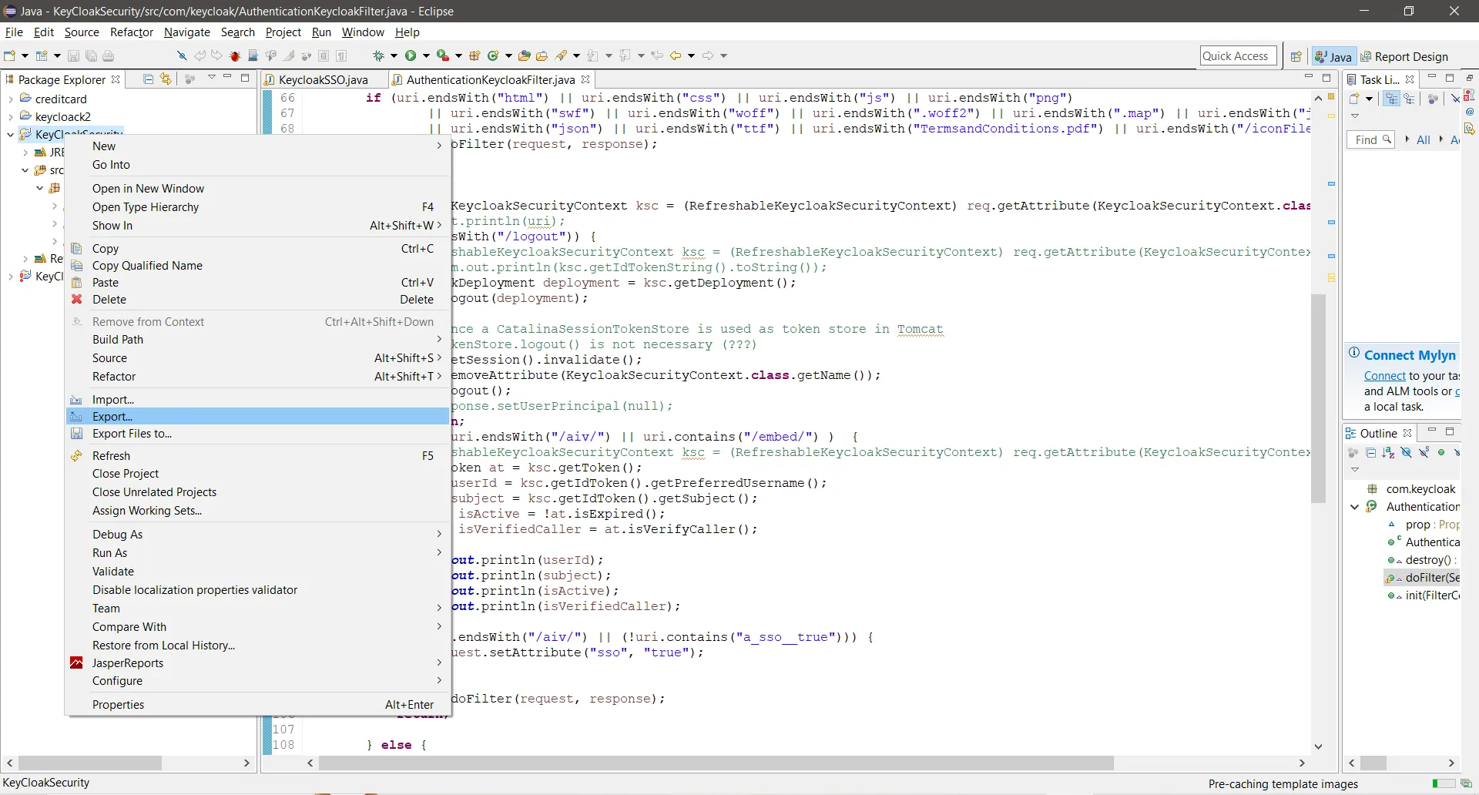Open the Navigate menu

(x=187, y=32)
